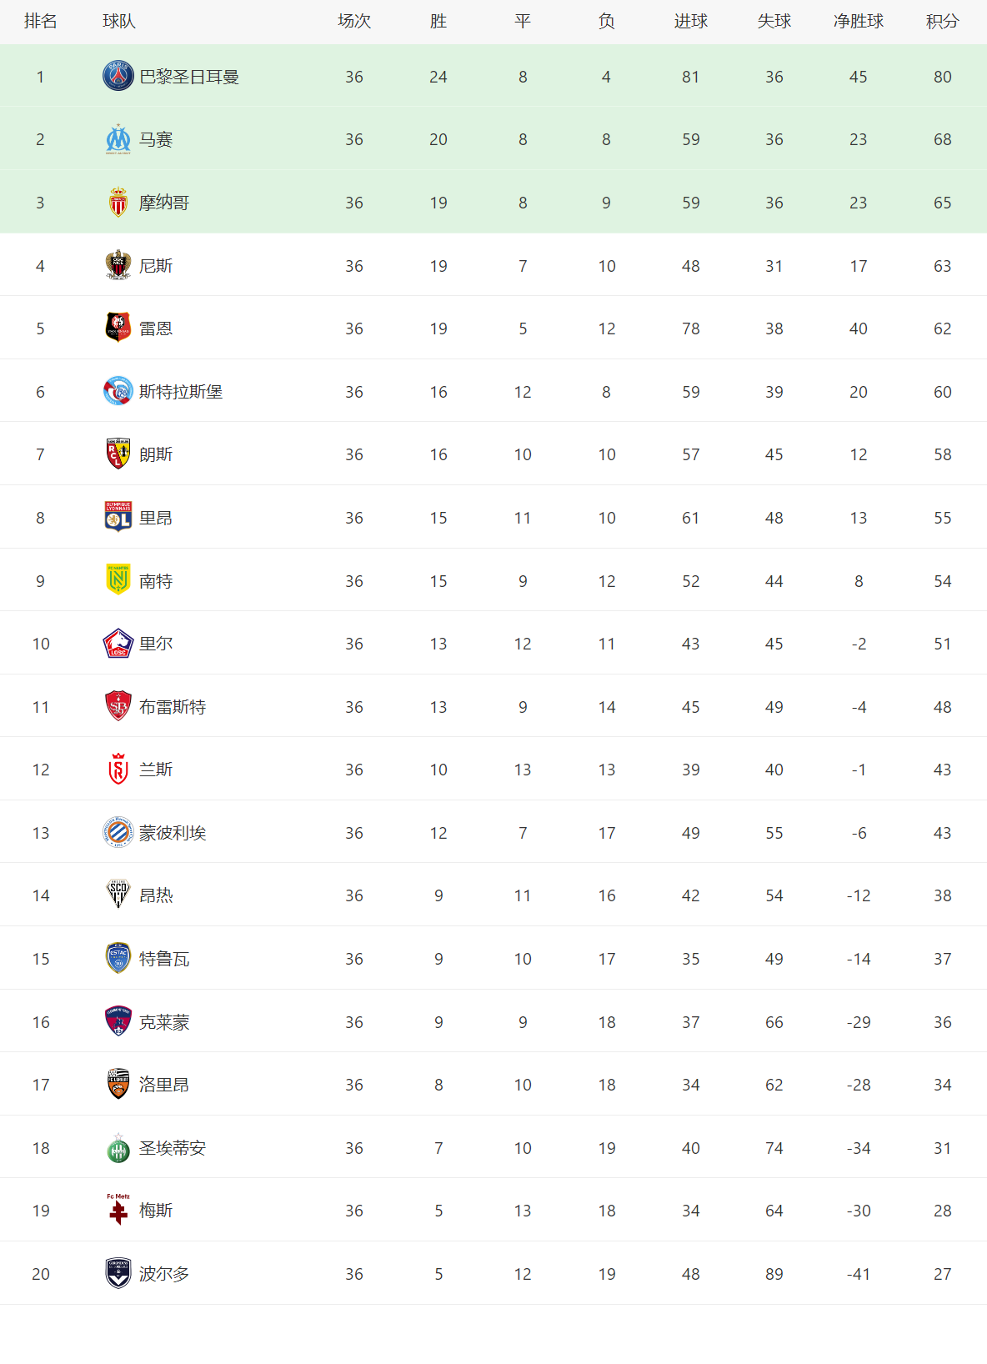Image resolution: width=987 pixels, height=1364 pixels.
Task: Open team link 斯特拉斯堡
Action: point(181,392)
